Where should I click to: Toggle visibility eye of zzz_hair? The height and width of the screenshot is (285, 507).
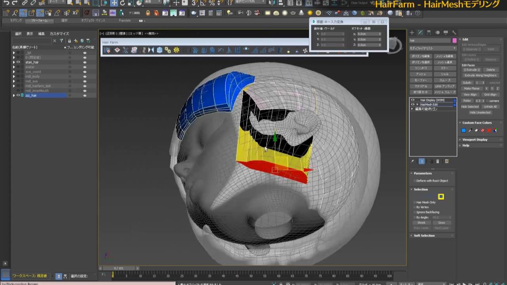tap(18, 95)
